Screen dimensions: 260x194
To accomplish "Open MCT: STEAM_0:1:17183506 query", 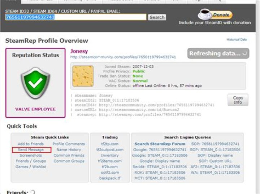I will pos(160,178).
